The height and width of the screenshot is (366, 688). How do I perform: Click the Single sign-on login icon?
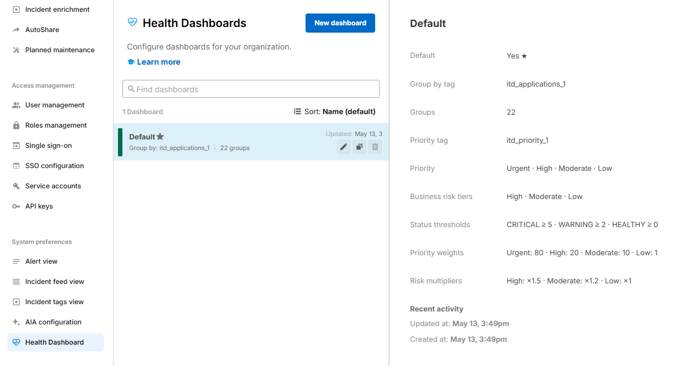[x=16, y=146]
